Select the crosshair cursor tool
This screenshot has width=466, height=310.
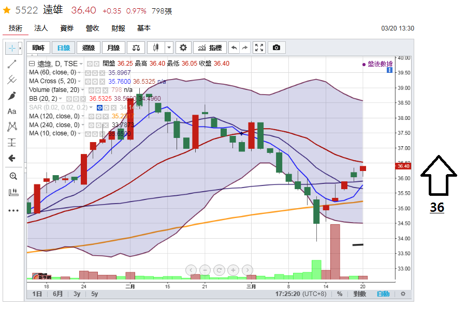click(x=12, y=48)
